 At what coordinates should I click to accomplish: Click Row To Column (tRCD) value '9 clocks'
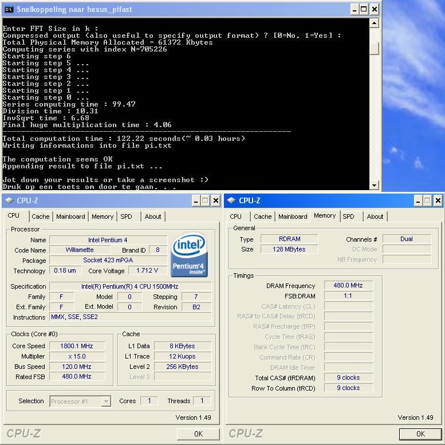348,388
